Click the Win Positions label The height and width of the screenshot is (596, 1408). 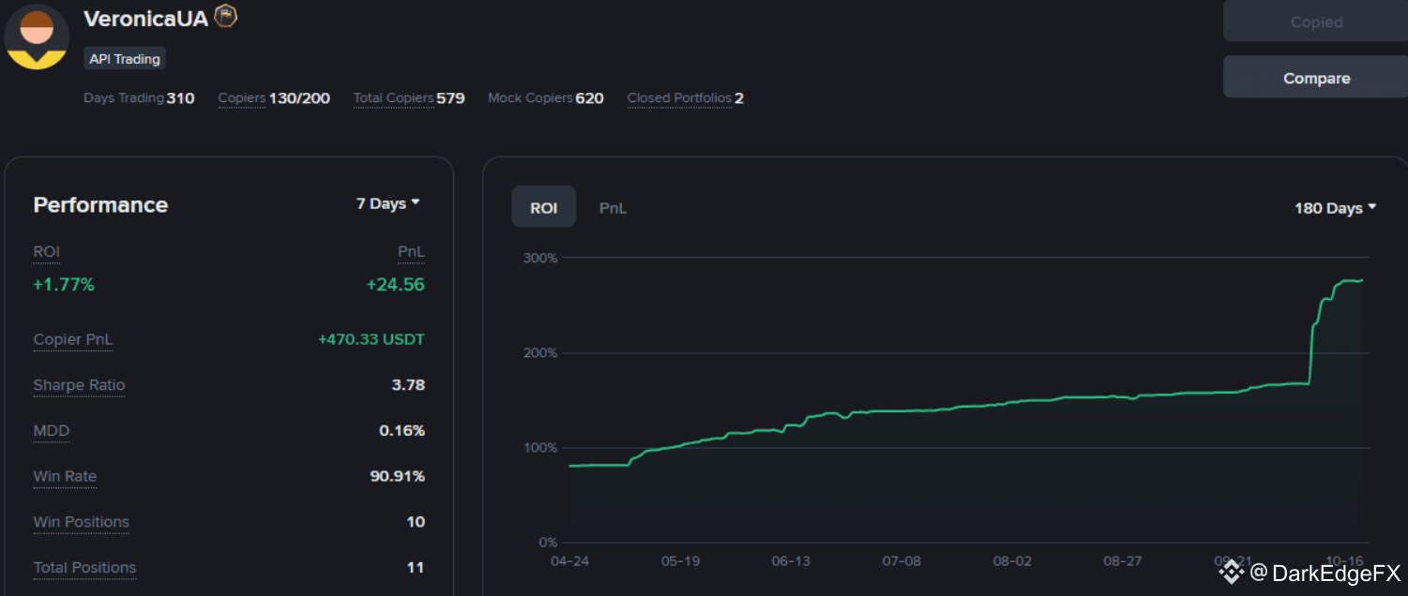[81, 522]
